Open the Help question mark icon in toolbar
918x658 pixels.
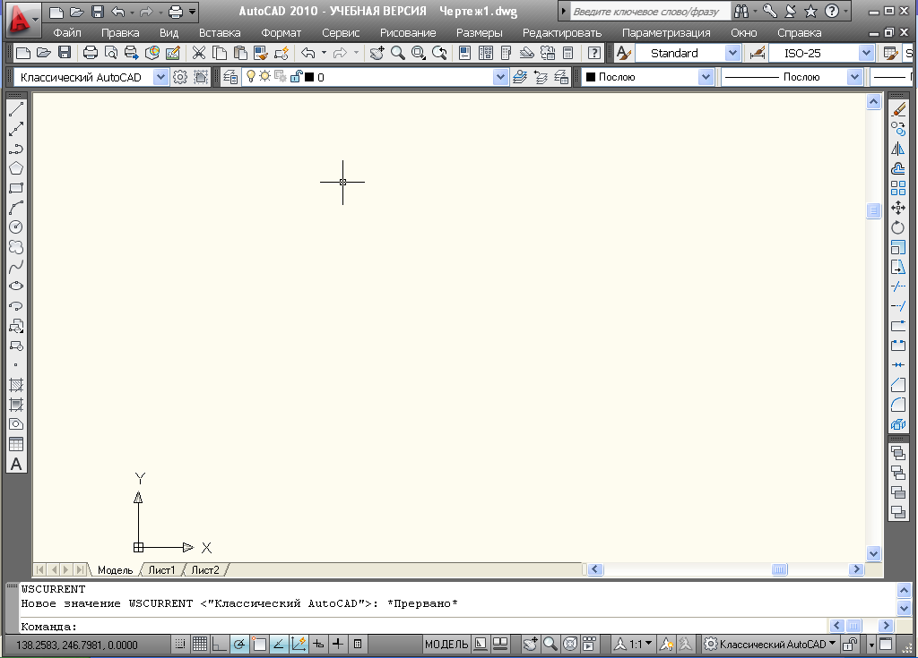click(594, 53)
